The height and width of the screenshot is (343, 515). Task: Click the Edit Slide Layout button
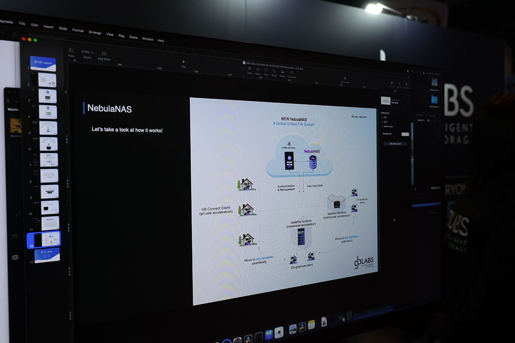(x=395, y=144)
